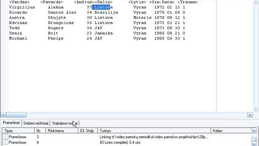Click the name "Todd"
This screenshot has width=259, height=146.
14,28
